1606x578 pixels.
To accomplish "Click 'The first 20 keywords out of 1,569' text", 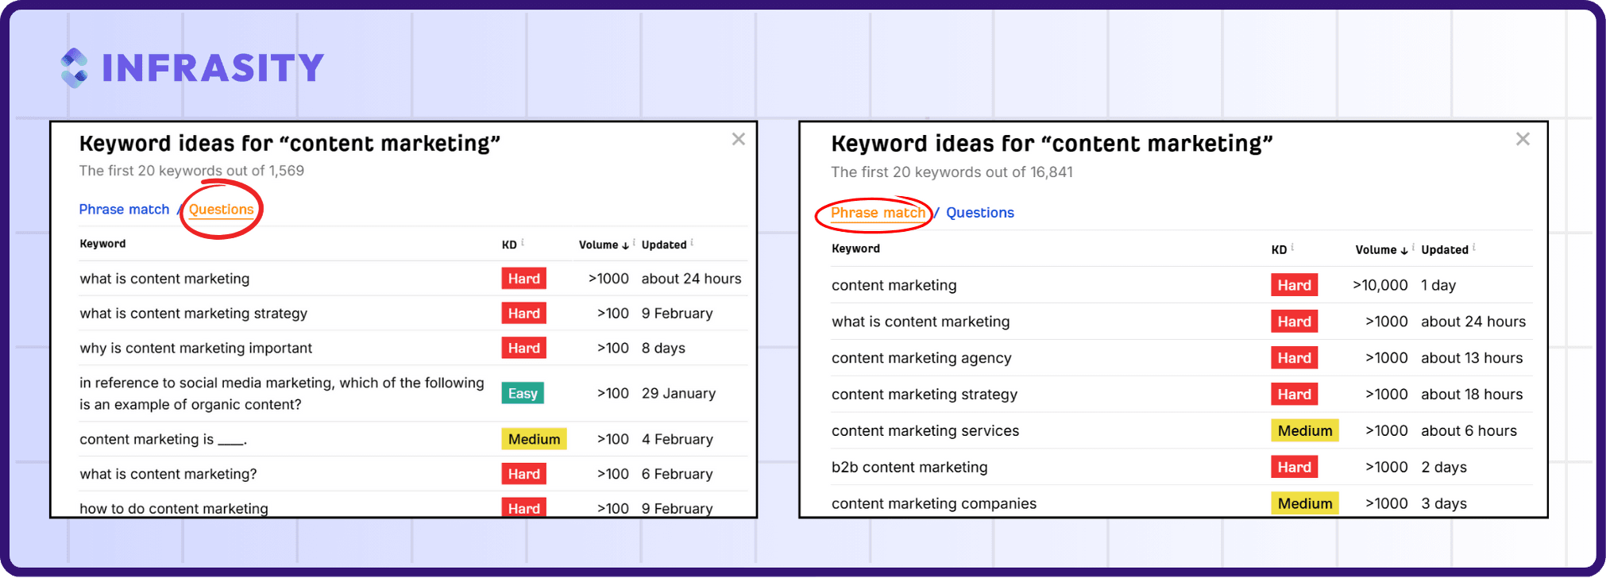I will [x=191, y=171].
